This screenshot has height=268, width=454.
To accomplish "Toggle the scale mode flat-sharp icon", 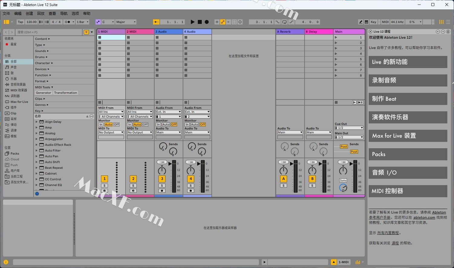I will coord(98,22).
